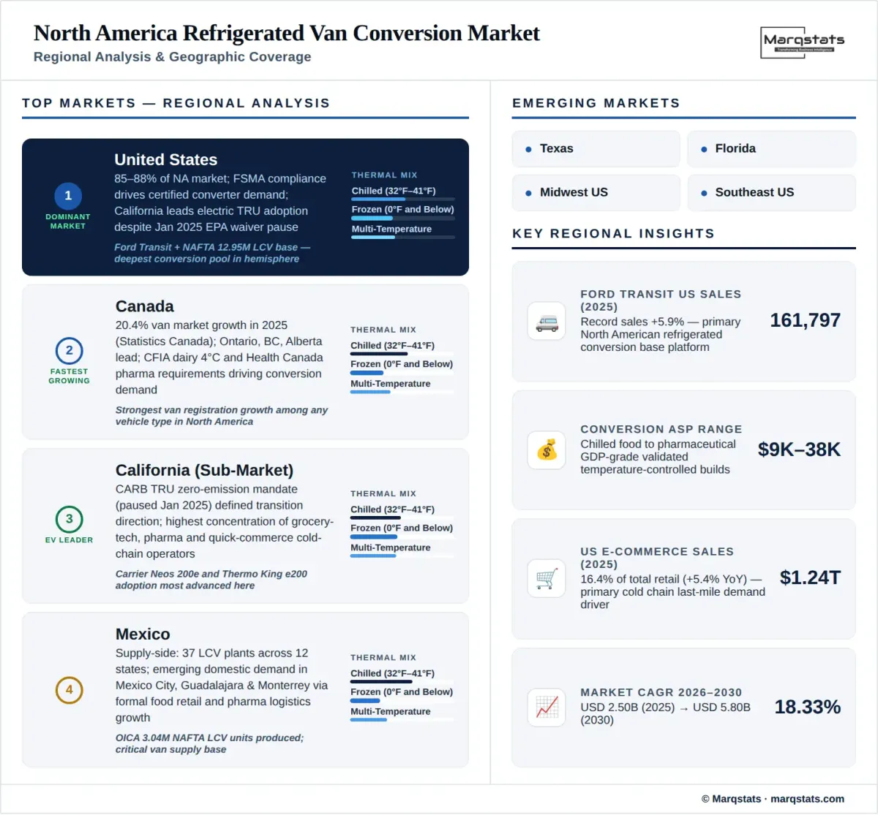The width and height of the screenshot is (878, 815).
Task: Click the van icon for Ford Transit sales
Action: coord(547,321)
